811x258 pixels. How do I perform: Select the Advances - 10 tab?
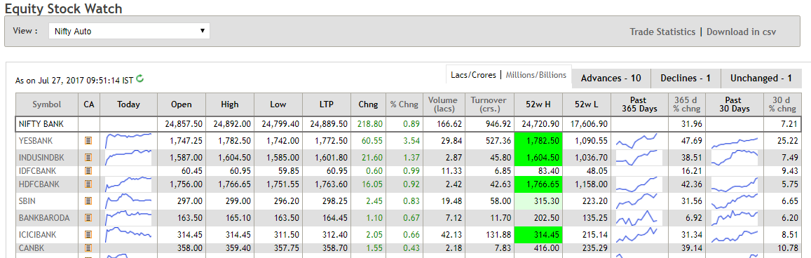(x=611, y=78)
